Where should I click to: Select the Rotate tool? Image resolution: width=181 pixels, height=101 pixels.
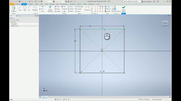pyautogui.click(x=57, y=11)
